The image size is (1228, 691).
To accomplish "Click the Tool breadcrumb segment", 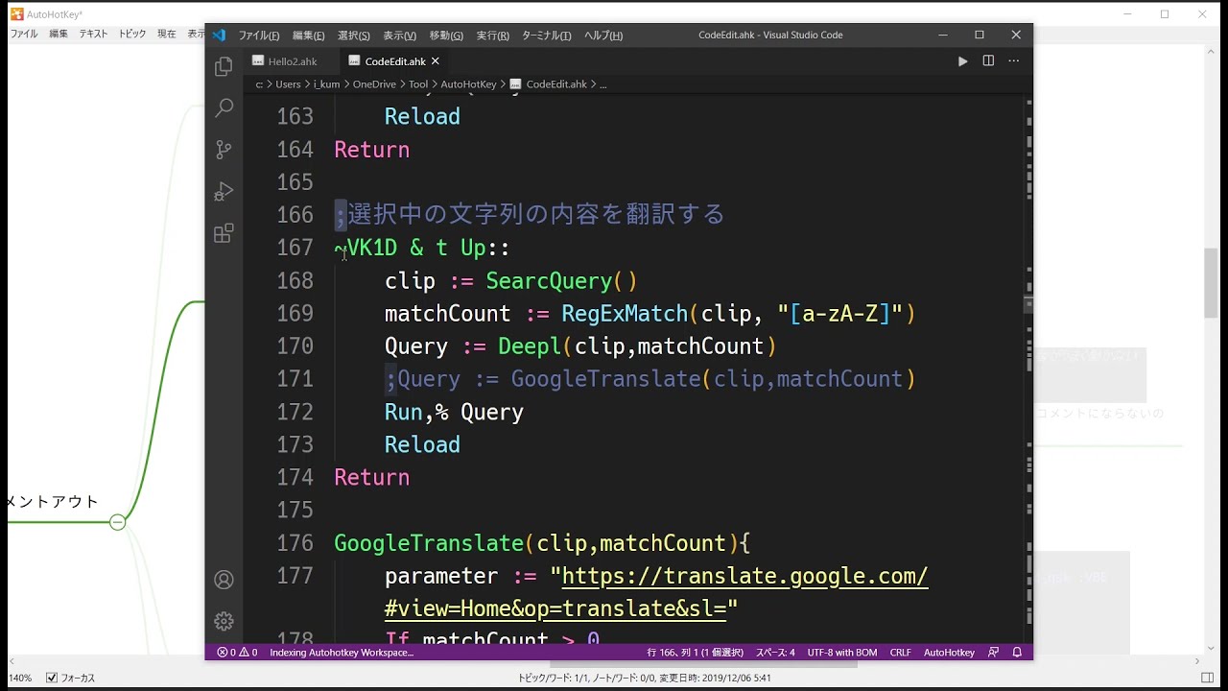I will pyautogui.click(x=418, y=84).
